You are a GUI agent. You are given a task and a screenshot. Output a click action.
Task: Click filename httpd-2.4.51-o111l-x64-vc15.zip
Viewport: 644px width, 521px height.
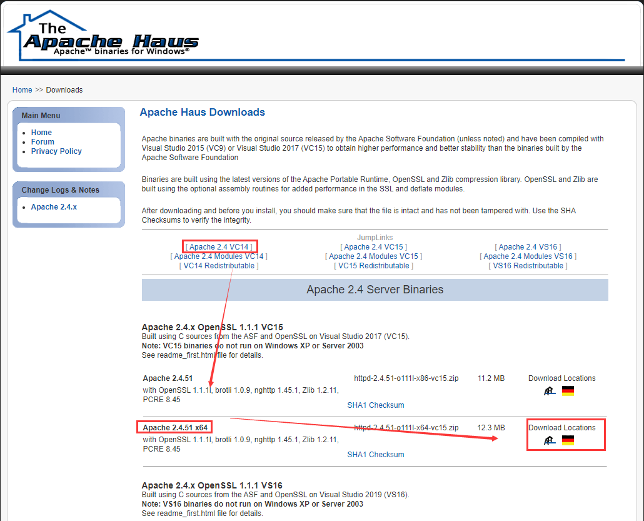(406, 428)
